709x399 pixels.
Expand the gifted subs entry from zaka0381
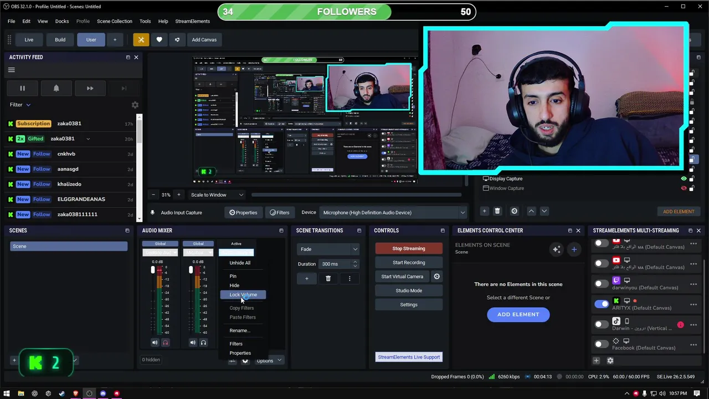pyautogui.click(x=88, y=139)
